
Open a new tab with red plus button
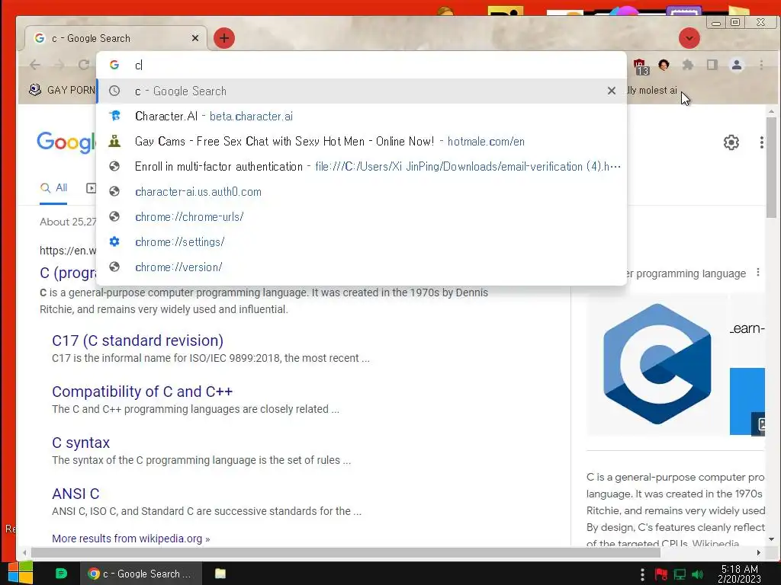[224, 38]
